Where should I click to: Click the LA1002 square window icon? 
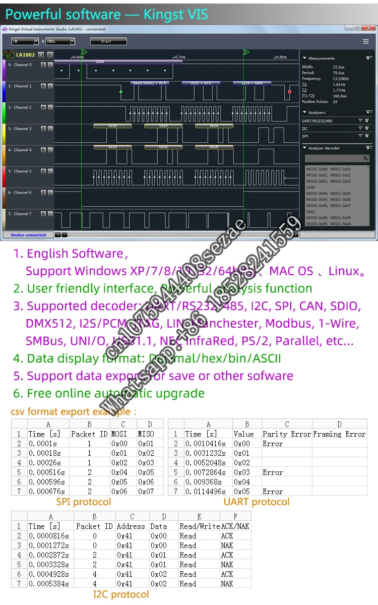pyautogui.click(x=41, y=54)
